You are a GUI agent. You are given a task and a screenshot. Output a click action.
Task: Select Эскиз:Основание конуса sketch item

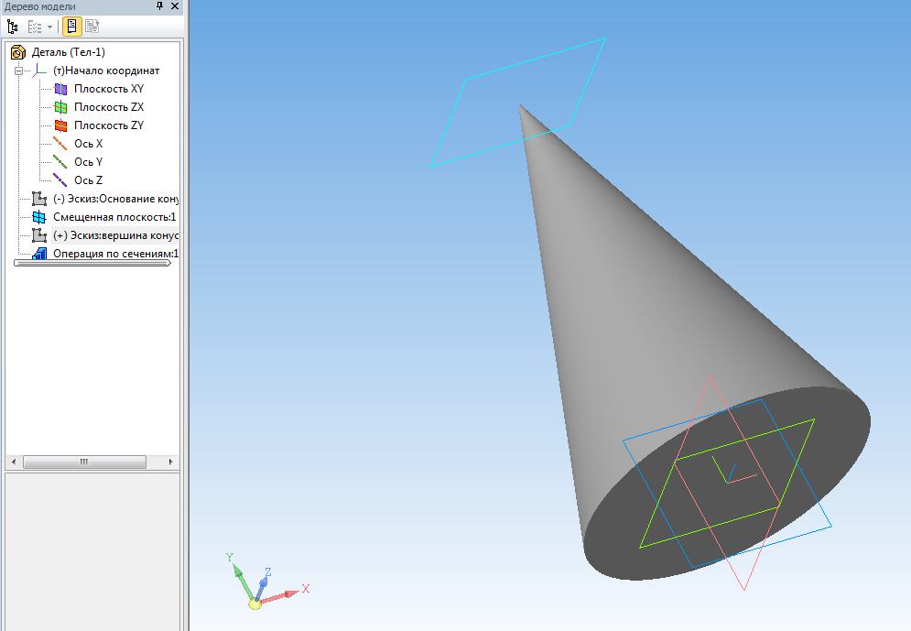(x=115, y=199)
